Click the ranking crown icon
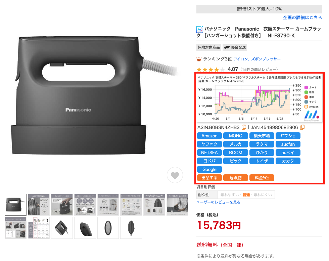The width and height of the screenshot is (329, 261). point(199,59)
